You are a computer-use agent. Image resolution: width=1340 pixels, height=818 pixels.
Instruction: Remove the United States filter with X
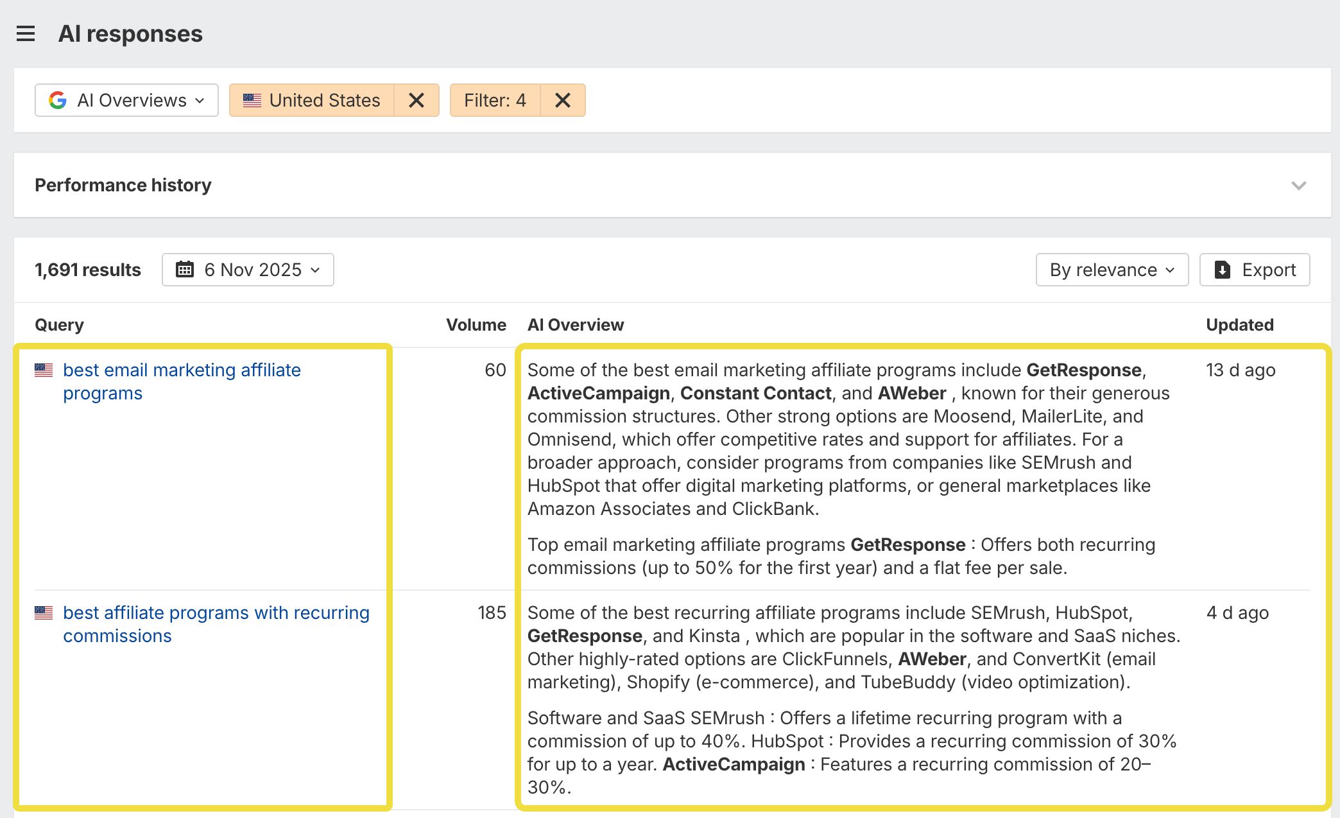click(417, 100)
